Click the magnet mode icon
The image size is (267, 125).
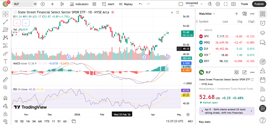point(5,98)
